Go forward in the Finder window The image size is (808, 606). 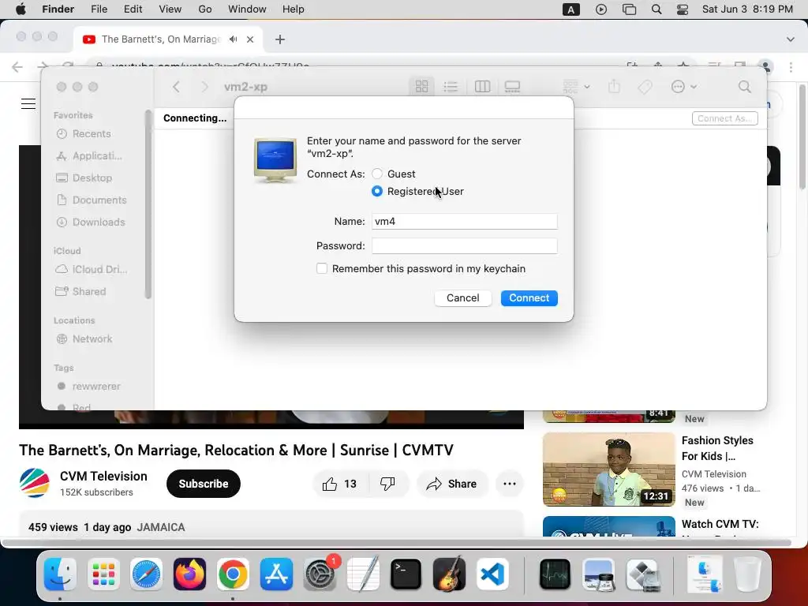(204, 87)
